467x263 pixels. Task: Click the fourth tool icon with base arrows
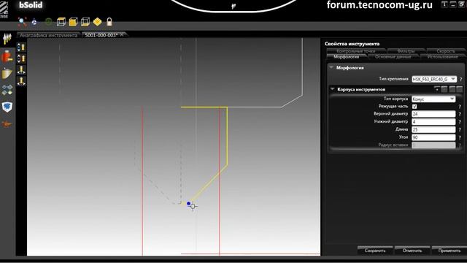click(21, 81)
